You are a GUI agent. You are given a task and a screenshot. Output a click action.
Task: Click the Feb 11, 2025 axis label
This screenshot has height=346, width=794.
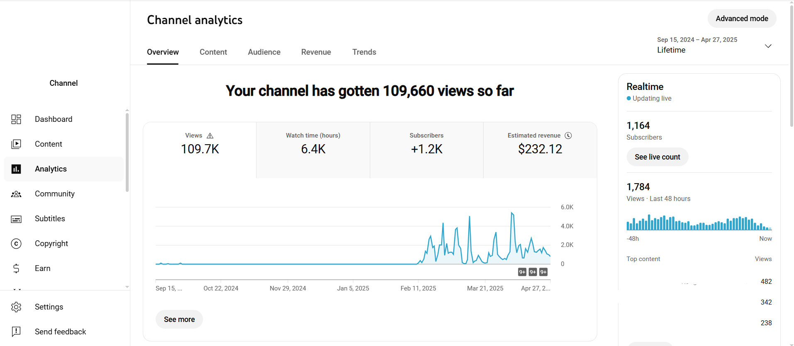pos(418,288)
